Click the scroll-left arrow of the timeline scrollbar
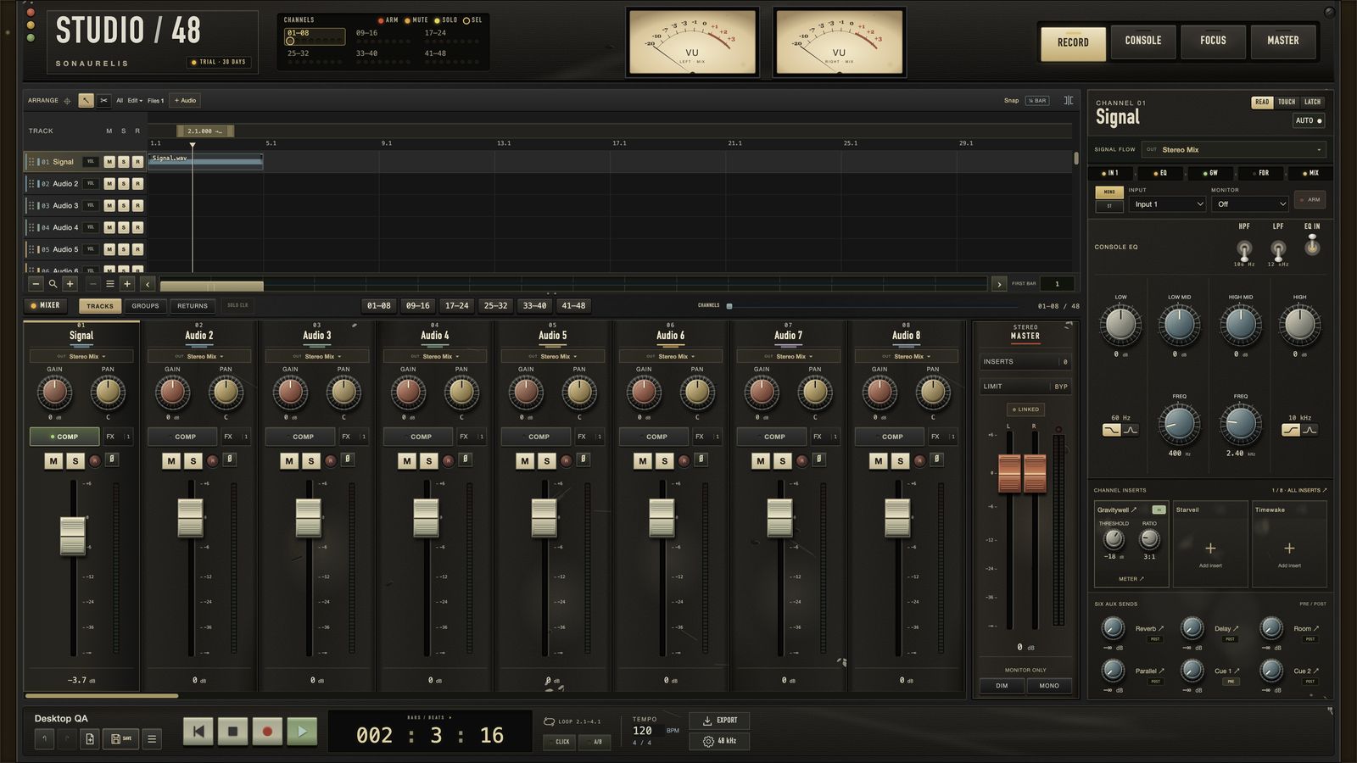The image size is (1357, 763). coord(148,284)
